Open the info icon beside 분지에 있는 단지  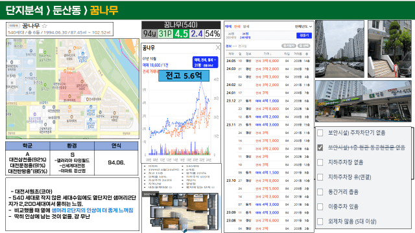coord(213,187)
